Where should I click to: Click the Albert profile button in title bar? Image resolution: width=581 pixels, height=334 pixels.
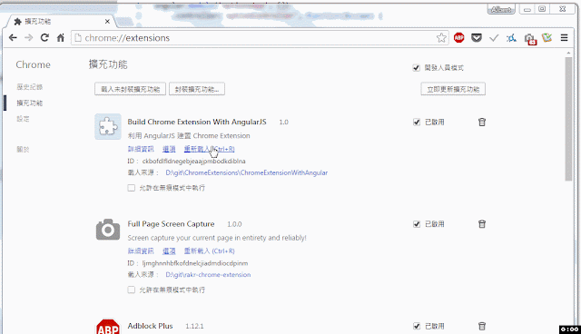click(x=501, y=10)
